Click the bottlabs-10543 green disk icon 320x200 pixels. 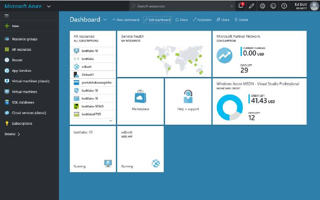pyautogui.click(x=76, y=106)
